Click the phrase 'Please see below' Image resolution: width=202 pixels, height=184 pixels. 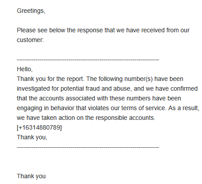(41, 30)
